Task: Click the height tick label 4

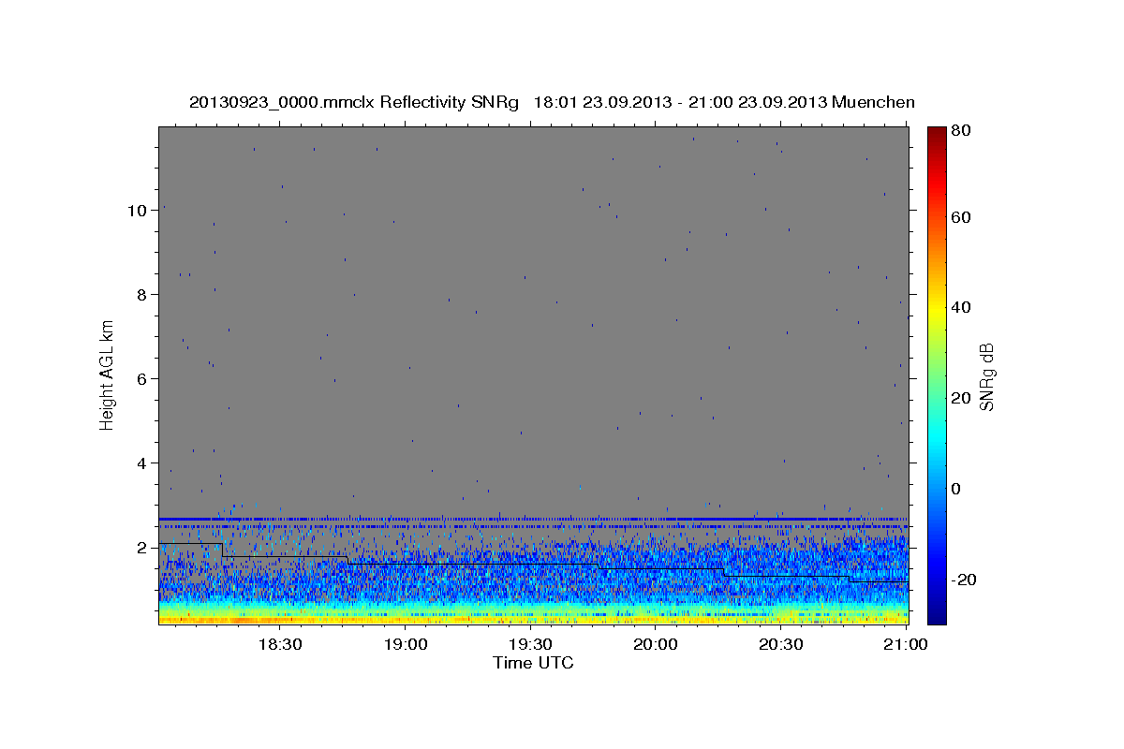Action: [x=142, y=463]
